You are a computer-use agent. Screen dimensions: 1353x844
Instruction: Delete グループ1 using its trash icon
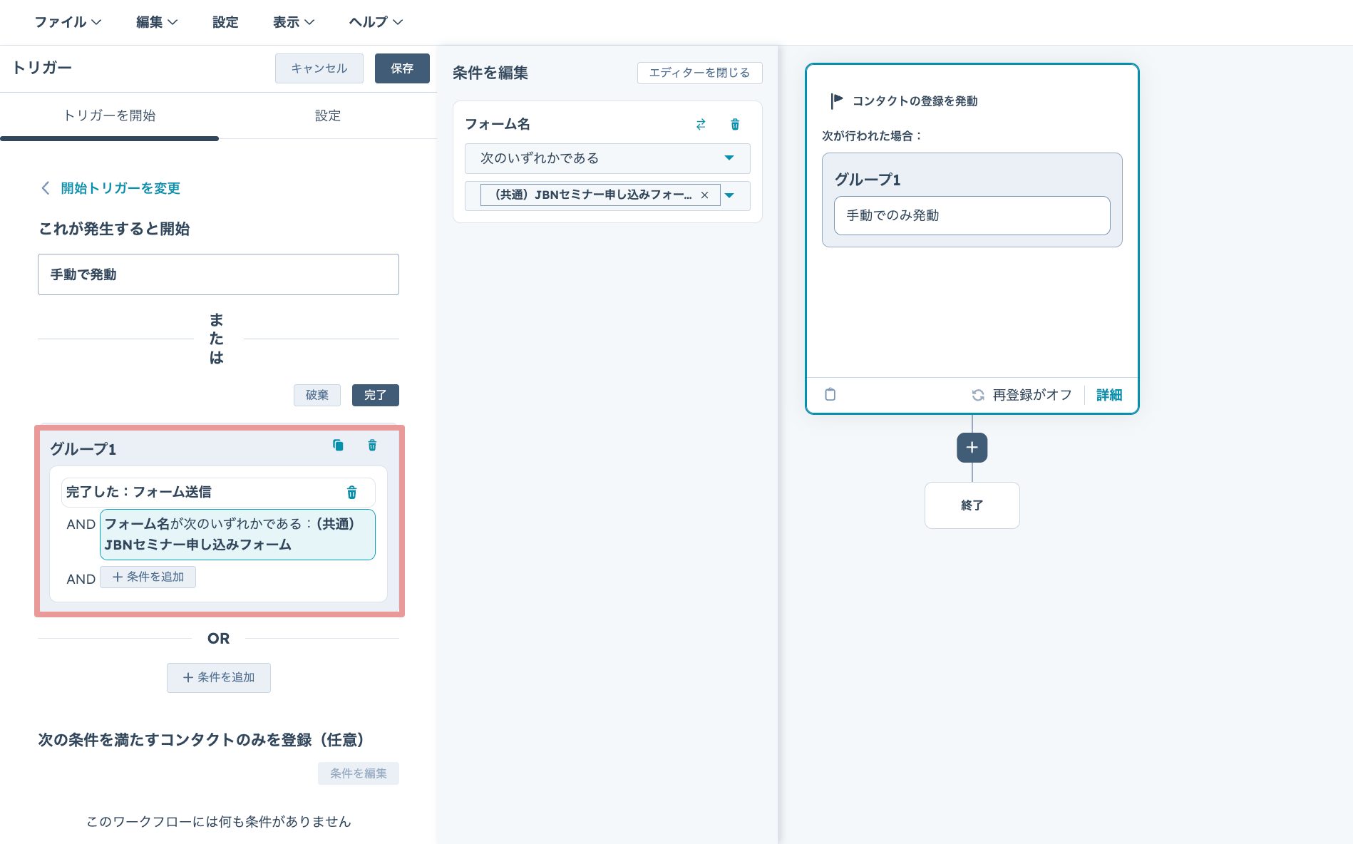click(372, 446)
